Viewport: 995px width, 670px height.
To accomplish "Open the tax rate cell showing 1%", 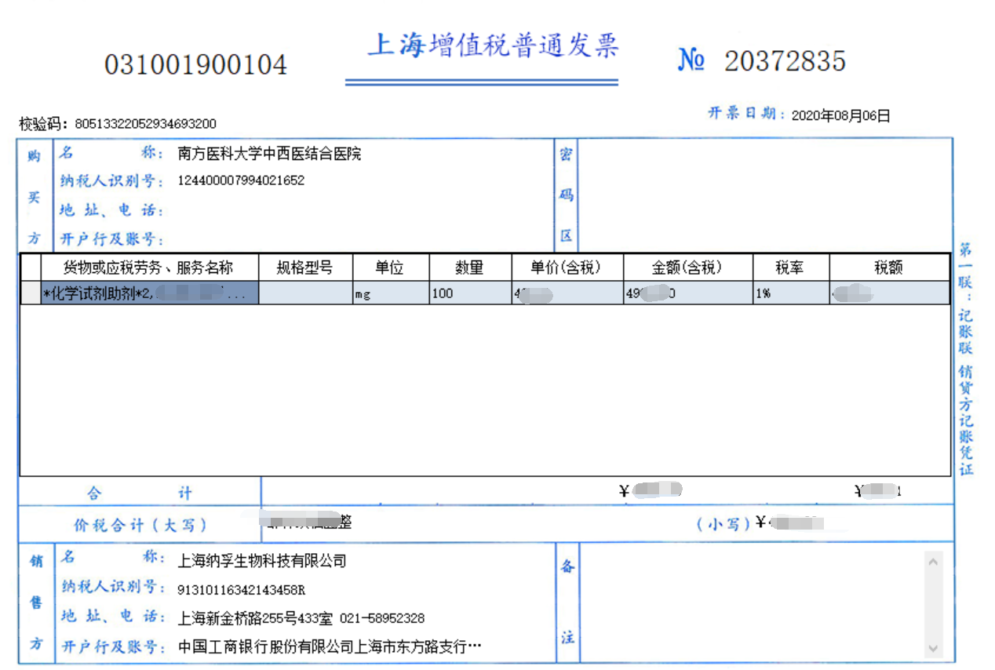I will (789, 293).
